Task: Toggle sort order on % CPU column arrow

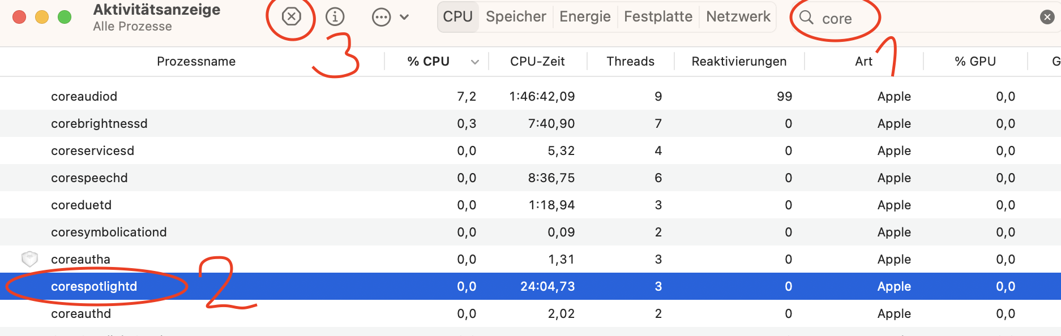Action: (x=475, y=62)
